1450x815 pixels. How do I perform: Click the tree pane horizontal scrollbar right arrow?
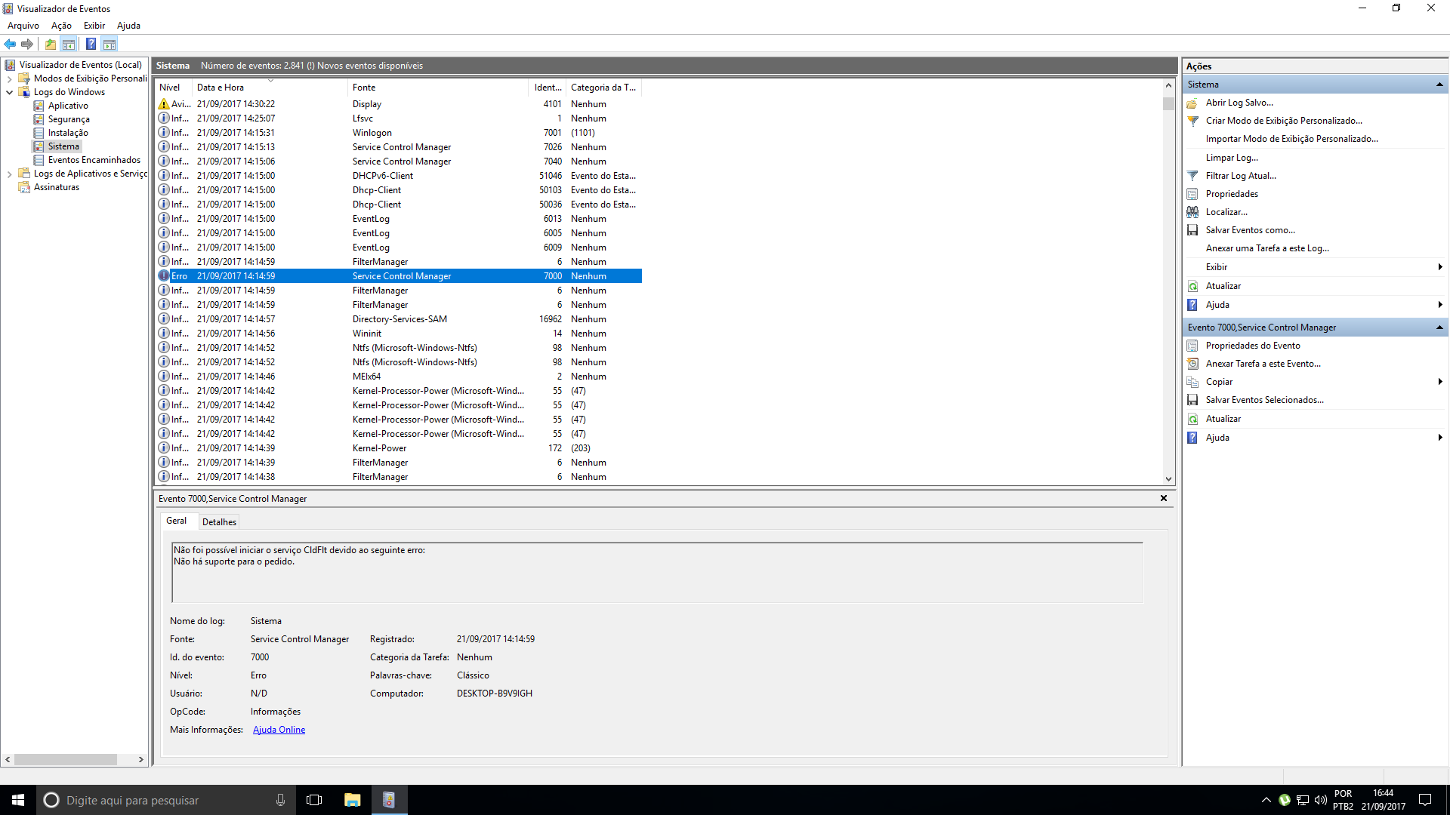pos(141,760)
